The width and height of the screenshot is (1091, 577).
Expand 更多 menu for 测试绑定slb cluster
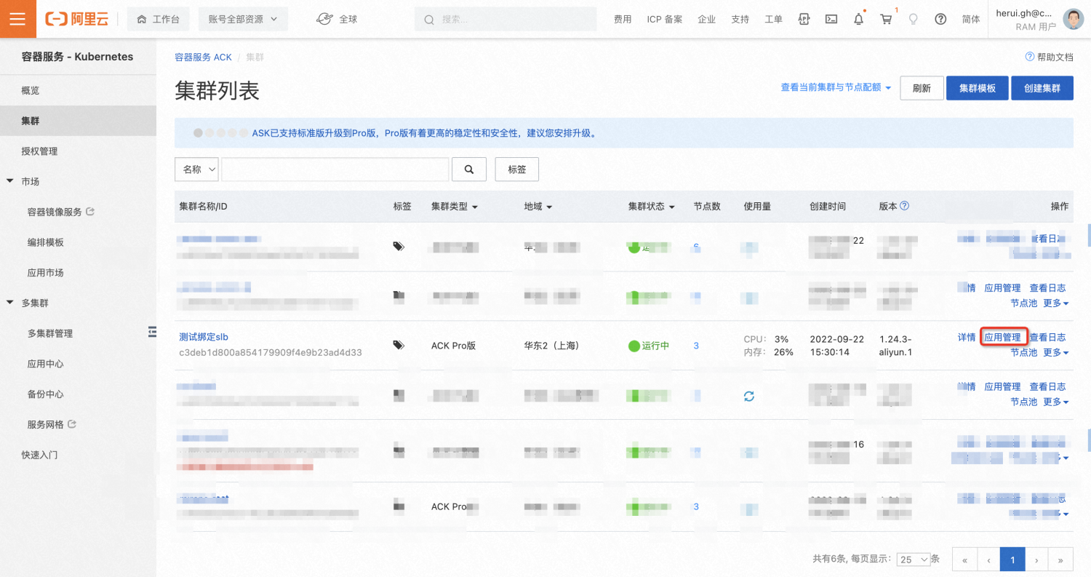point(1056,352)
